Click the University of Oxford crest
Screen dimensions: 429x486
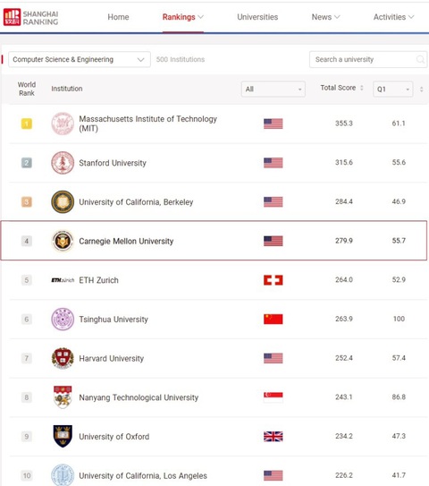[63, 437]
